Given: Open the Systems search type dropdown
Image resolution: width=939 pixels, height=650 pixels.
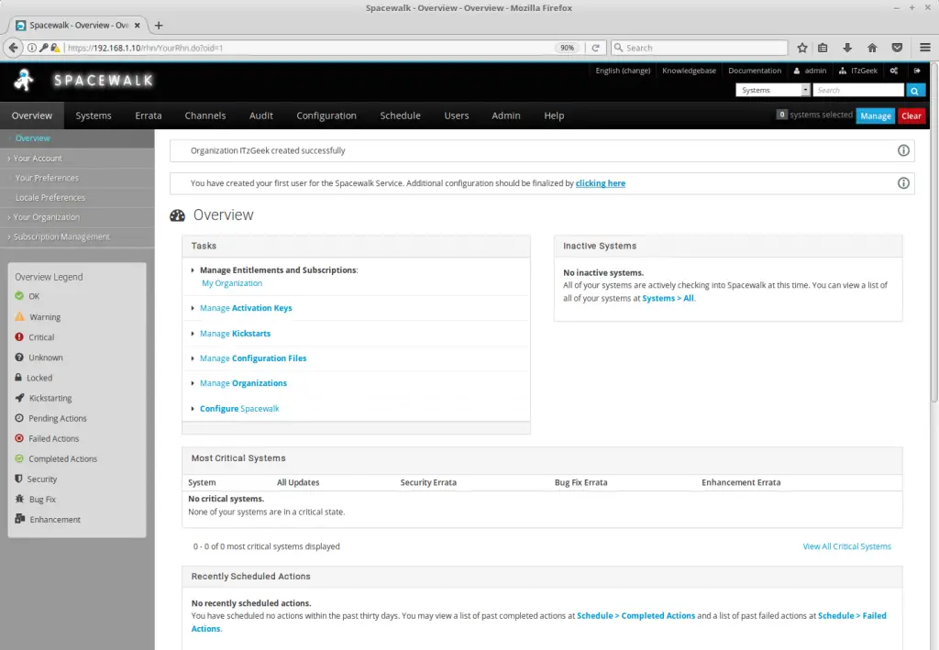Looking at the screenshot, I should [x=772, y=91].
